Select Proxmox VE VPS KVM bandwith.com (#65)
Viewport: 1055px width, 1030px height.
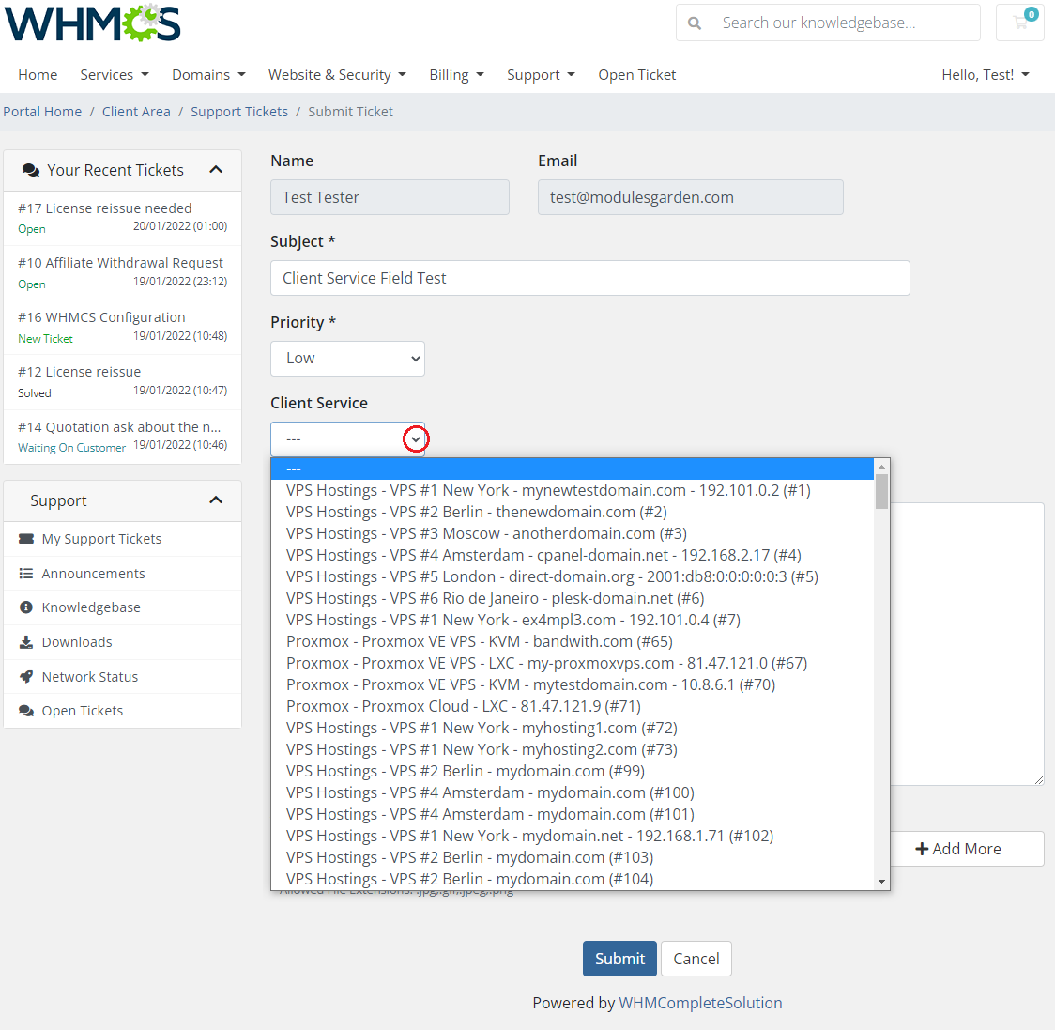(572, 641)
